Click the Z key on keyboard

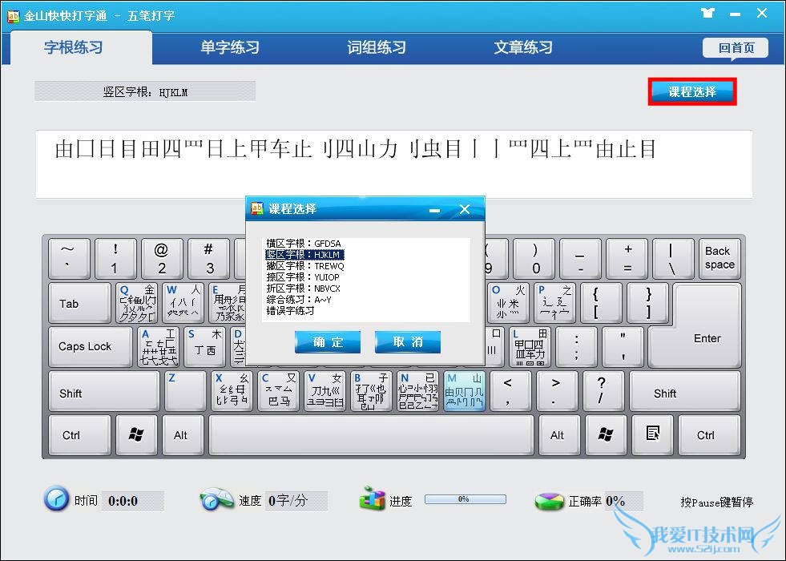click(185, 391)
